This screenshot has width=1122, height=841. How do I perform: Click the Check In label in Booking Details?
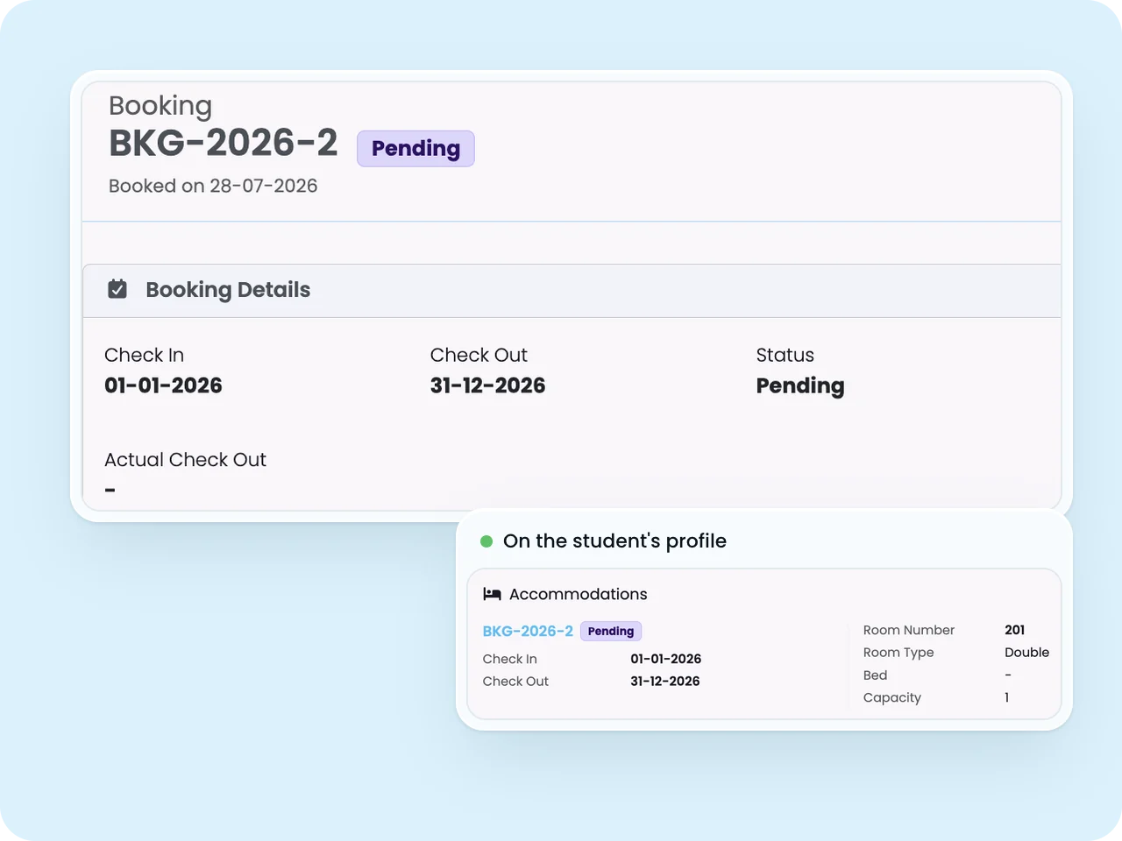(x=144, y=355)
